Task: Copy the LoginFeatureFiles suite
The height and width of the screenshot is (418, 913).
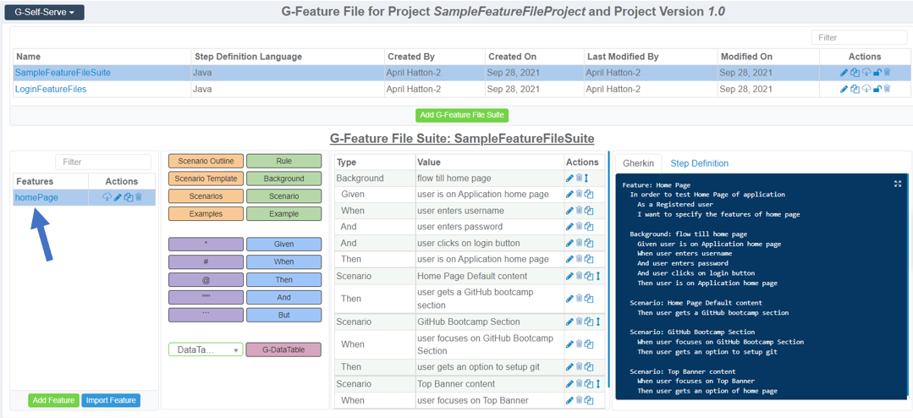Action: [854, 89]
